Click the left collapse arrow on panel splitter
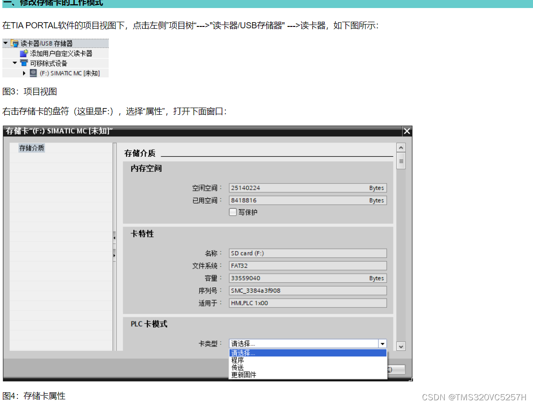The width and height of the screenshot is (533, 405). (114, 237)
